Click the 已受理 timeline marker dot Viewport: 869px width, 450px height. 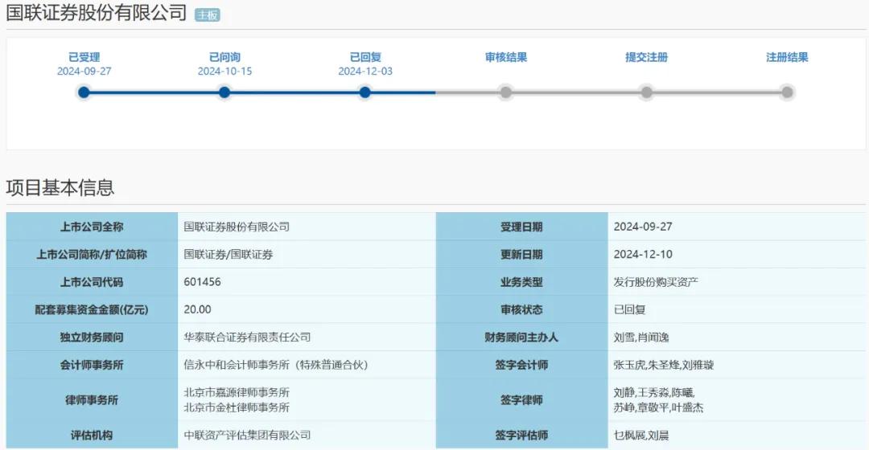click(x=84, y=92)
